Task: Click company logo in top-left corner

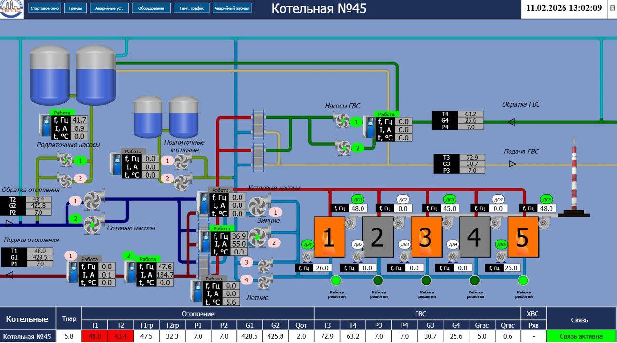Action: pos(12,9)
